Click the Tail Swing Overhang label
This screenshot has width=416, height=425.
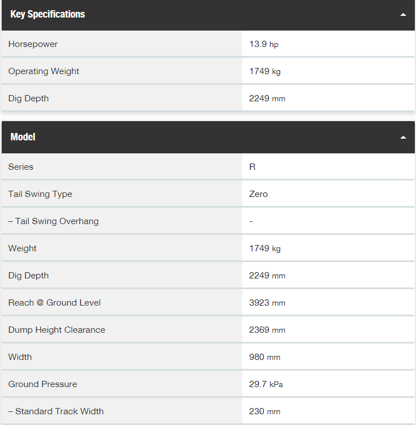click(x=53, y=221)
